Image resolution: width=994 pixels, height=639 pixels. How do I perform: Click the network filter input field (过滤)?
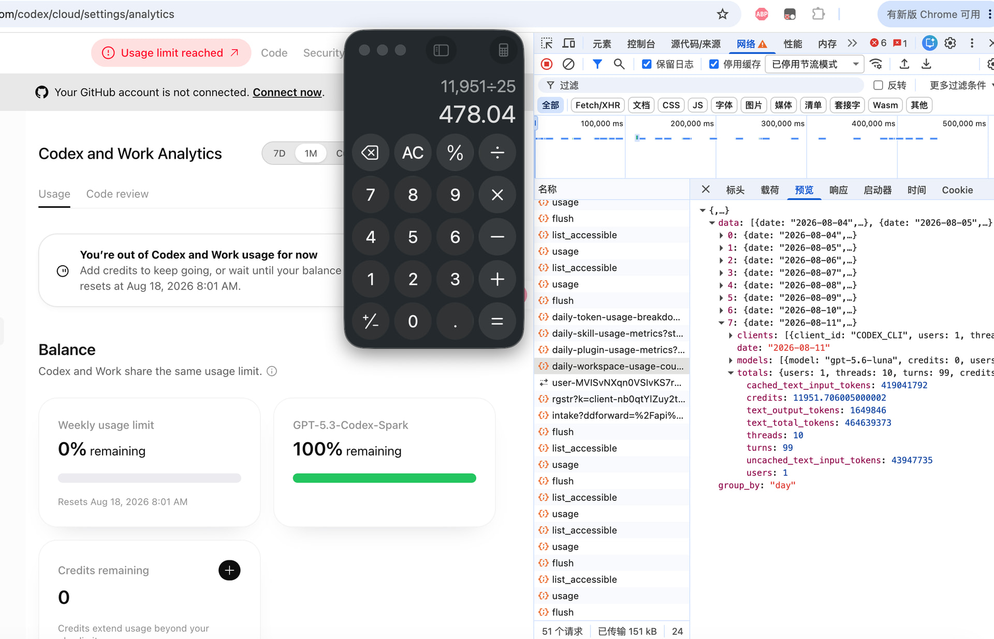pos(701,85)
